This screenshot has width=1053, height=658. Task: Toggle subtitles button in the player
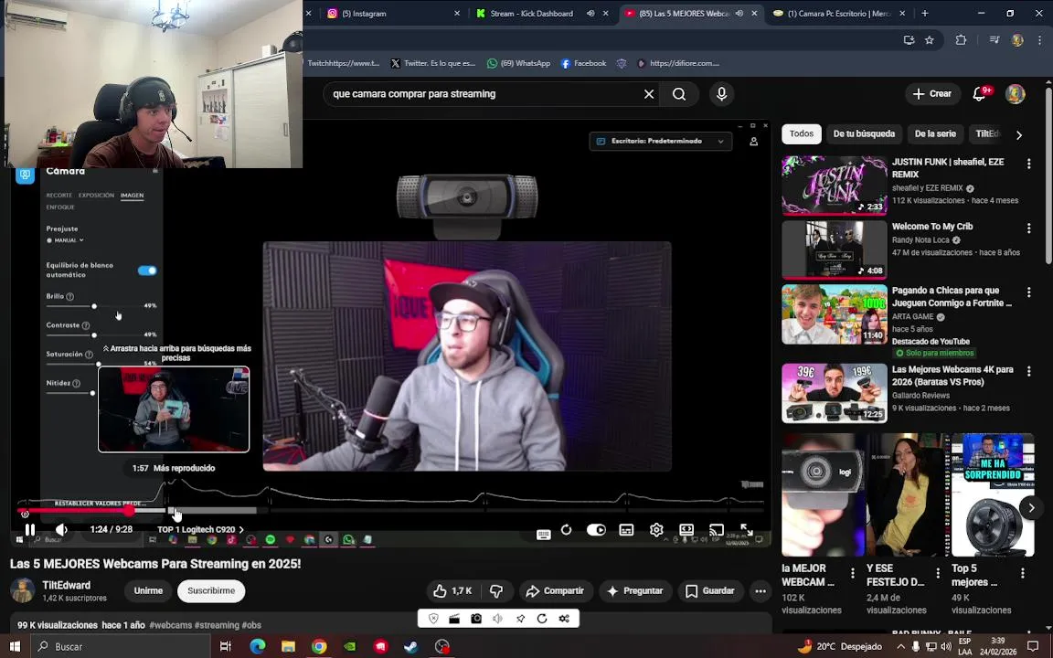(x=626, y=530)
